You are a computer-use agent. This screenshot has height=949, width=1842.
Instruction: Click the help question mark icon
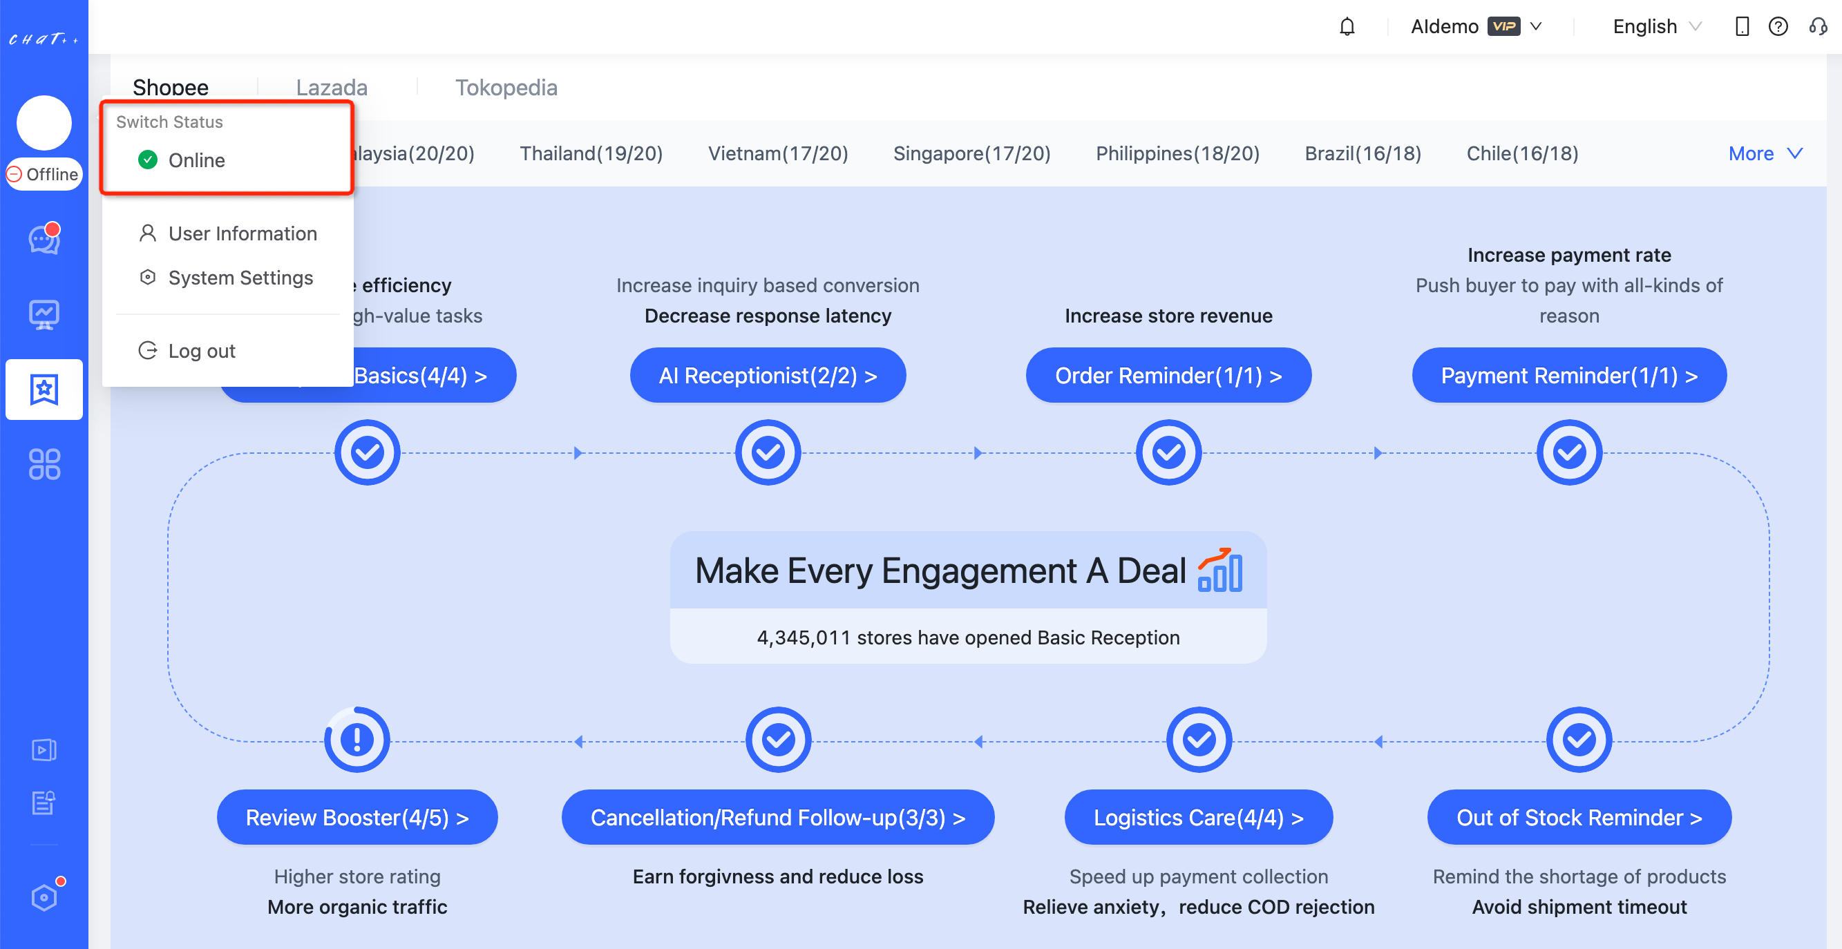1778,27
